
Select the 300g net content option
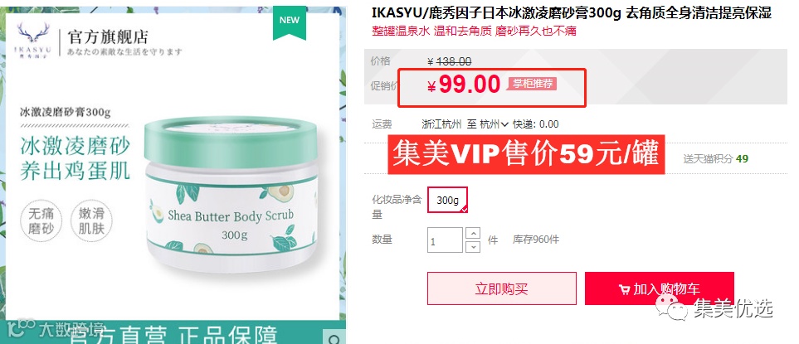click(x=447, y=200)
